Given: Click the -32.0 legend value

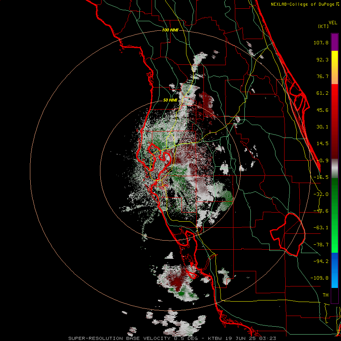Looking at the screenshot, I should [x=321, y=194].
